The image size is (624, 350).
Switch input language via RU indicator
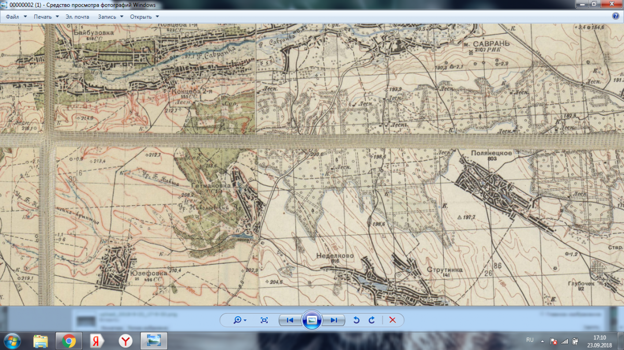[x=530, y=340]
